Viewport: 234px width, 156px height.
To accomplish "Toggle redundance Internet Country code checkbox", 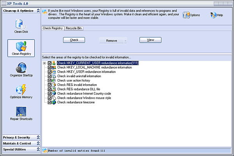I will click(x=50, y=94).
